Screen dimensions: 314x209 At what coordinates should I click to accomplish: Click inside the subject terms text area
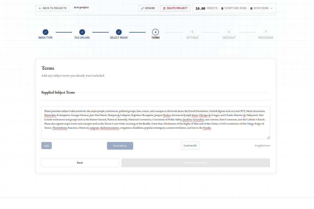pyautogui.click(x=156, y=123)
